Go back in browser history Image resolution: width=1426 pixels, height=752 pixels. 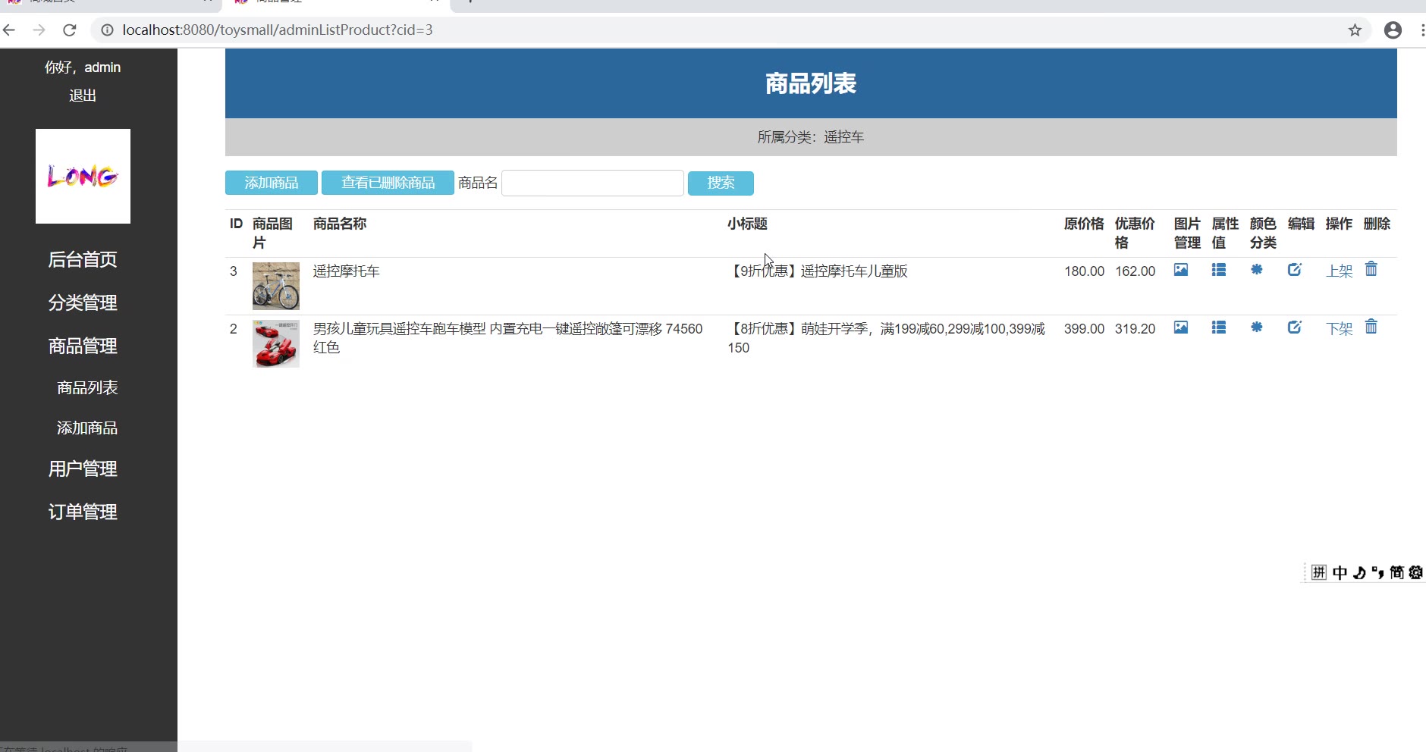pos(9,30)
